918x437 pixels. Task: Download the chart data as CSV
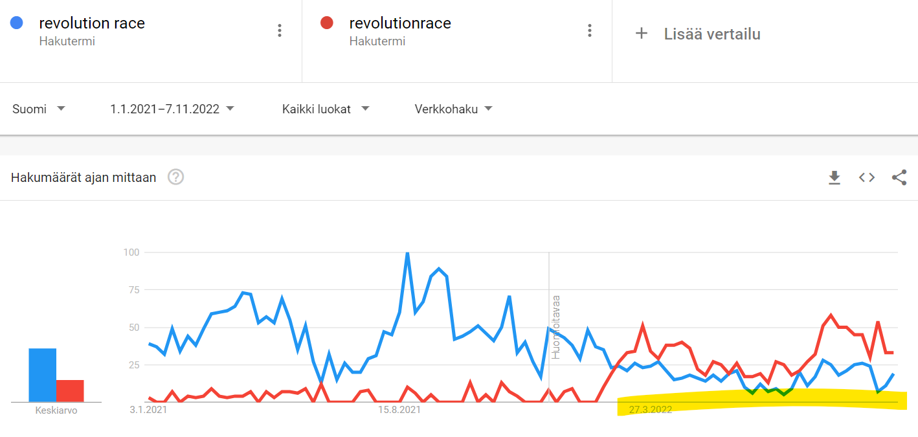pyautogui.click(x=834, y=177)
